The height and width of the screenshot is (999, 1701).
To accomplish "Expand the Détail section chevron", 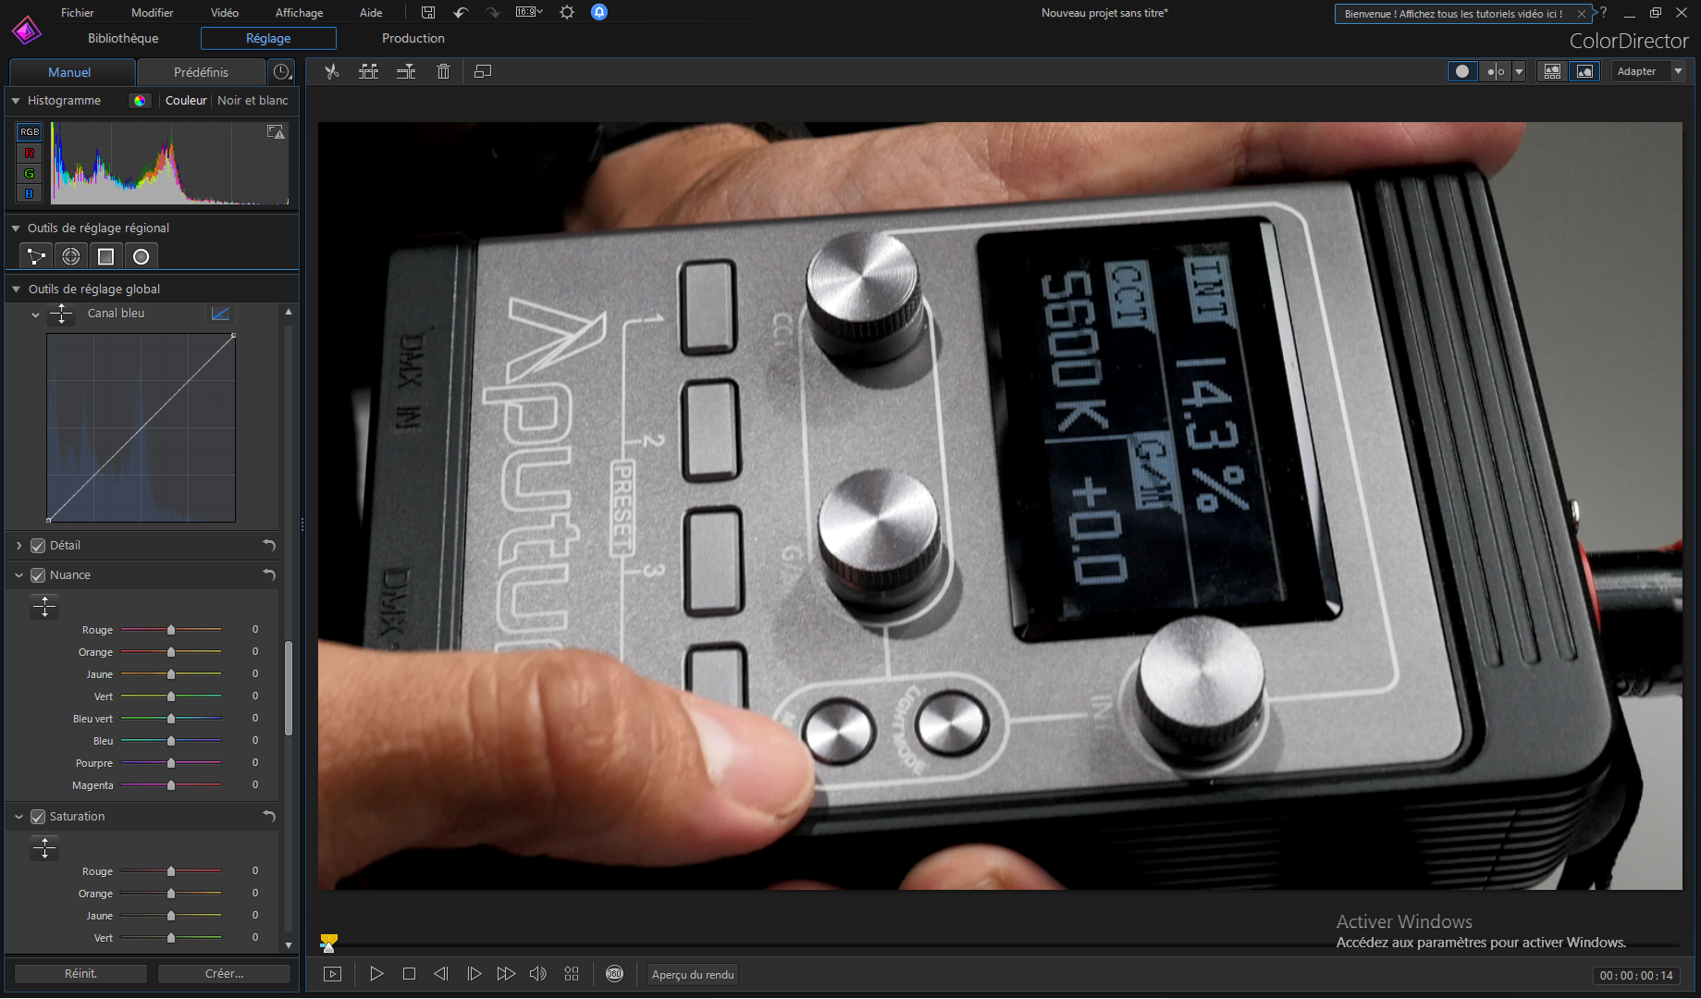I will point(18,546).
